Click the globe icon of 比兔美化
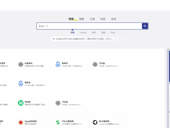Viewport: 170px width, 128px height. click(21, 64)
